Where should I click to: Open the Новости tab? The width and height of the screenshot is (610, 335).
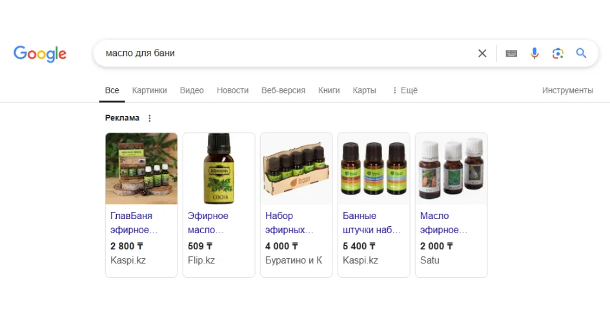tap(232, 90)
